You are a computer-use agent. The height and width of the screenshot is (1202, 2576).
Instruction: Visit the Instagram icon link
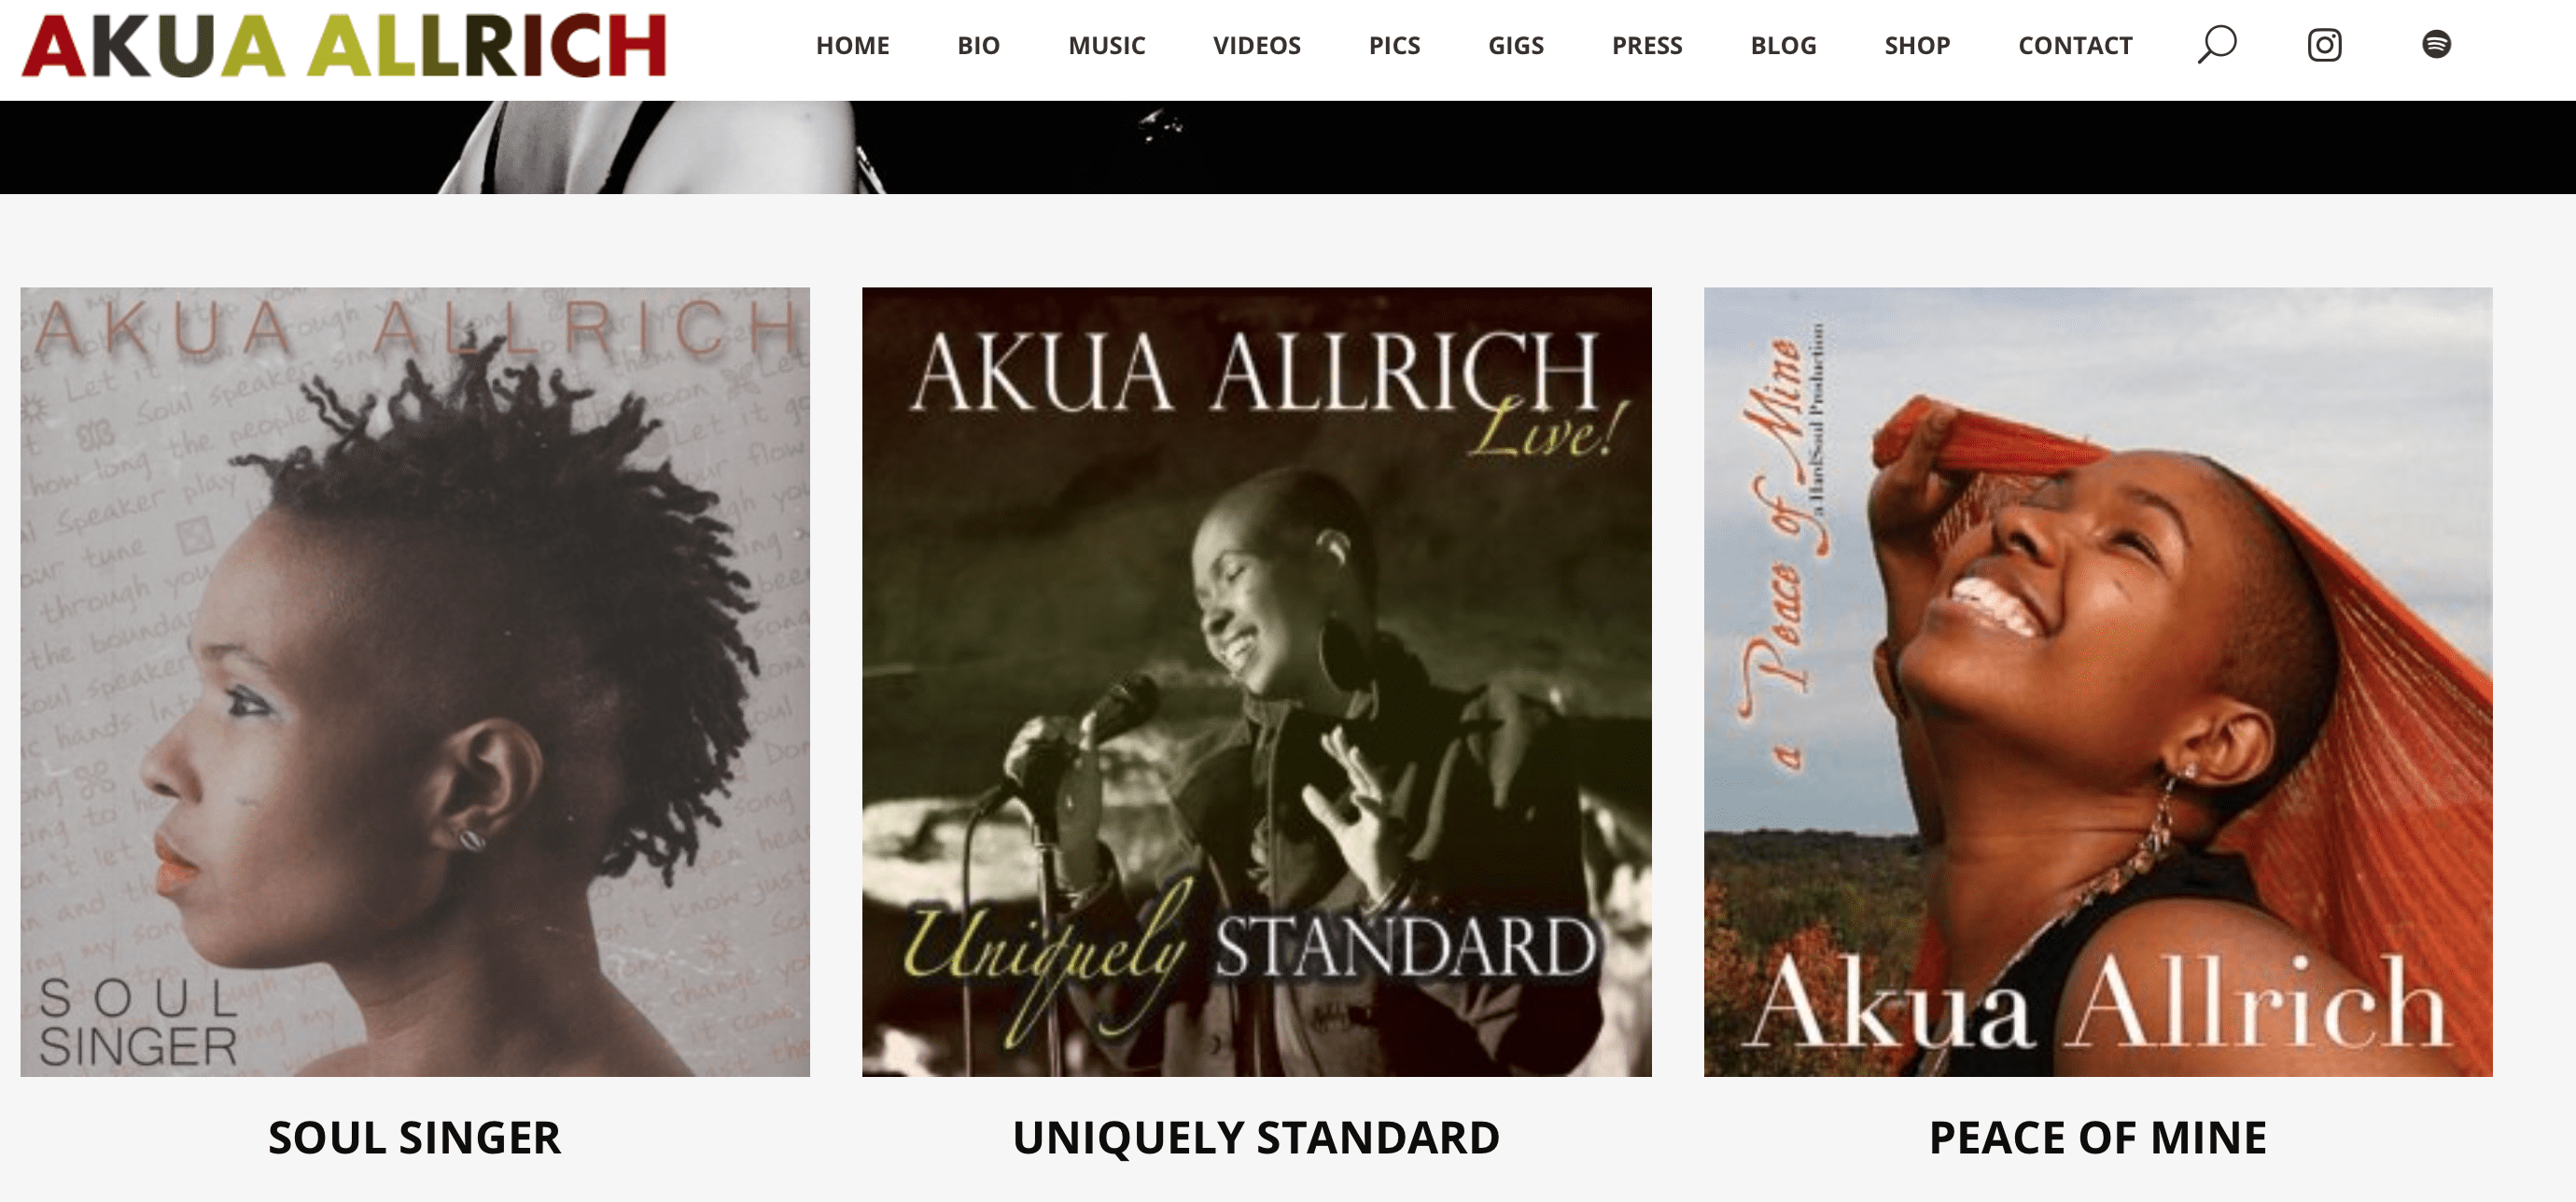point(2324,45)
